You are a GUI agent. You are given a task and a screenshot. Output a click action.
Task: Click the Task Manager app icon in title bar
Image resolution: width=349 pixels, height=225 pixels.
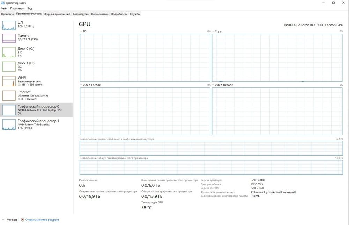click(x=3, y=3)
